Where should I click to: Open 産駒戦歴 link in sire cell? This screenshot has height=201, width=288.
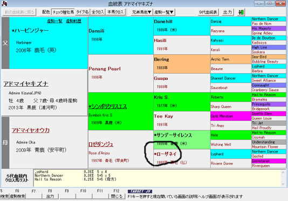pyautogui.click(x=74, y=22)
